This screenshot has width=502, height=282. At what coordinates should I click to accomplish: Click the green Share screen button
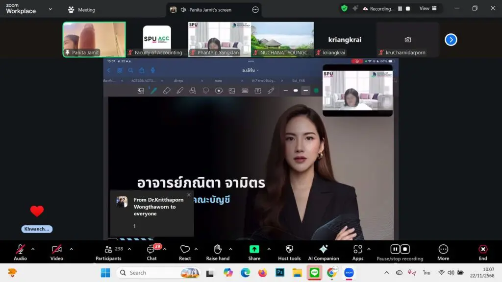coord(254,250)
